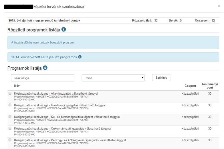Click program code PN-0047-1312-MK

coord(24,123)
